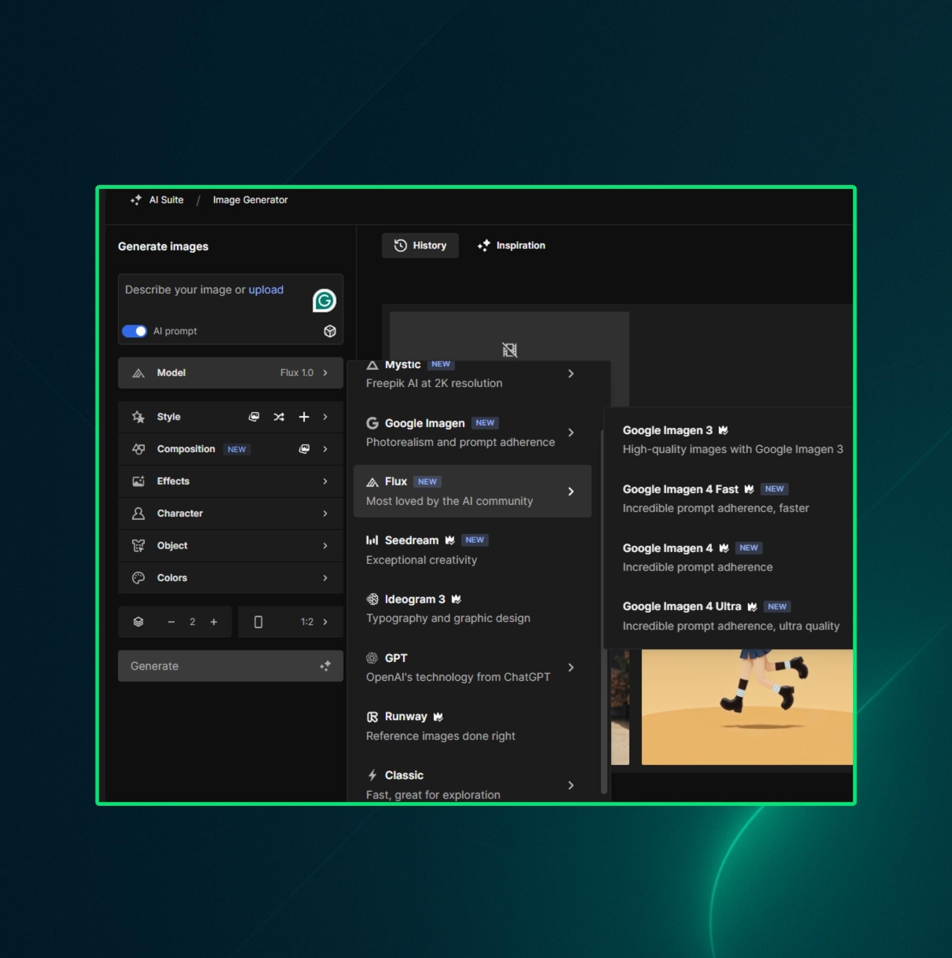Screen dimensions: 952x958
Task: Click the dice random prompt icon
Action: point(330,331)
